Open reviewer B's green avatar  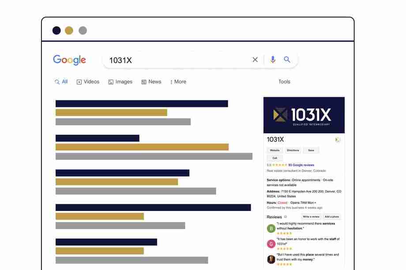pos(271,227)
